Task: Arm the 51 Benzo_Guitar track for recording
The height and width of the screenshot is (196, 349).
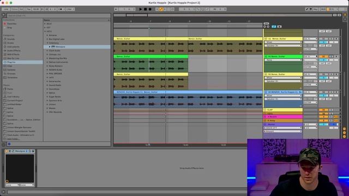Action: [336, 57]
